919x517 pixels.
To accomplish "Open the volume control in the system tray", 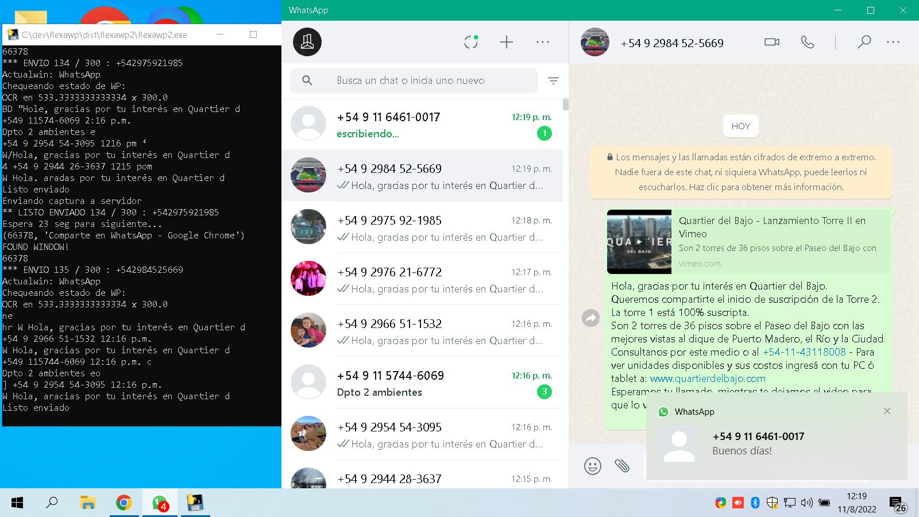I will (x=806, y=503).
